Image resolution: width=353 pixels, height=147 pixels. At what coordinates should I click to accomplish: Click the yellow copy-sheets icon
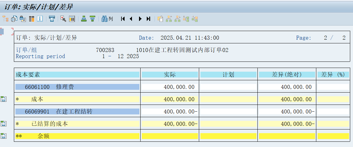point(160,19)
